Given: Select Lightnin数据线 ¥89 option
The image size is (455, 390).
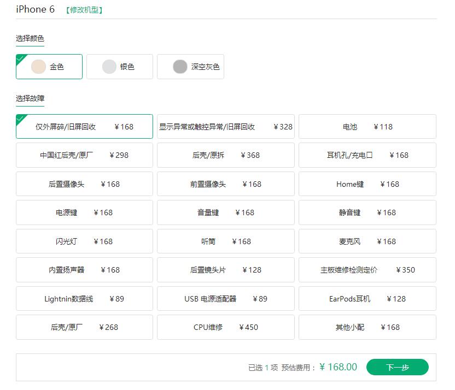Looking at the screenshot, I should tap(84, 298).
